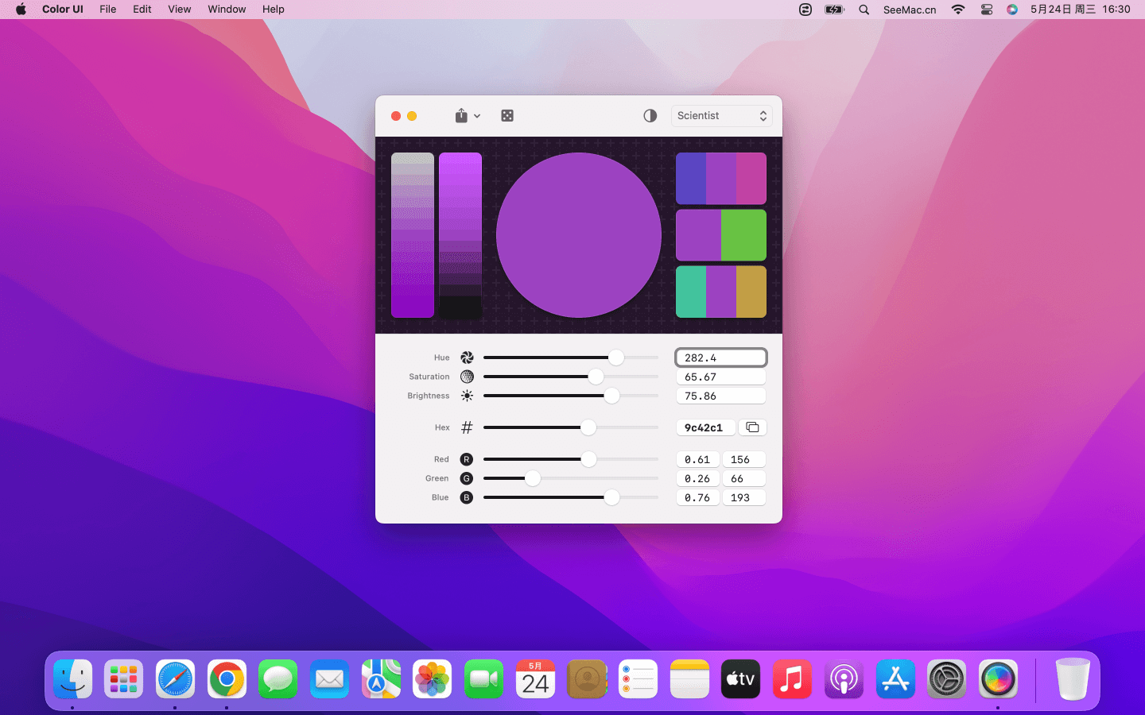The width and height of the screenshot is (1145, 715).
Task: Open the Color UI app menu
Action: tap(62, 10)
